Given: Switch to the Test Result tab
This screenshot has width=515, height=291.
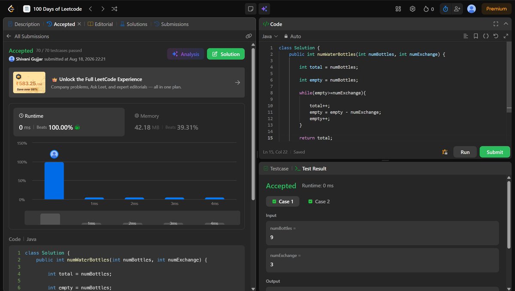Looking at the screenshot, I should [310, 168].
